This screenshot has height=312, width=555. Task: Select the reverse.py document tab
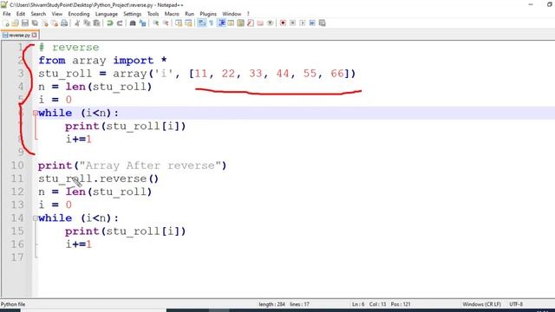(19, 35)
